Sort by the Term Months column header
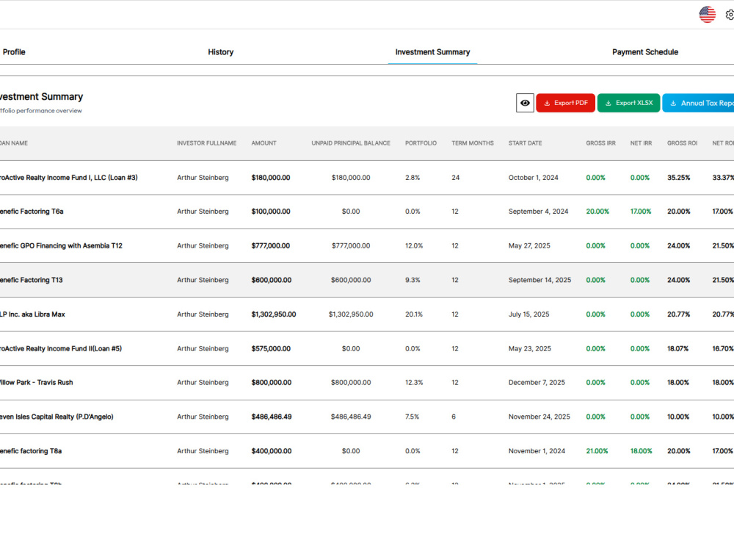This screenshot has height=551, width=734. coord(472,143)
